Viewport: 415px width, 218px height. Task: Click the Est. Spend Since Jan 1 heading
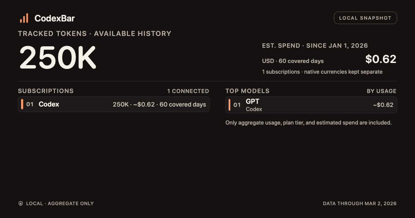(x=315, y=46)
